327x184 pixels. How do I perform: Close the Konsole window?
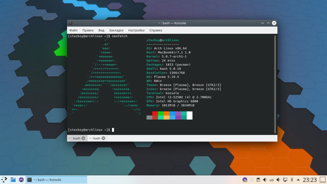[x=274, y=23]
